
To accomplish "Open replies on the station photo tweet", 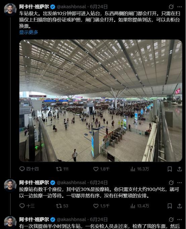I will click(x=29, y=169).
